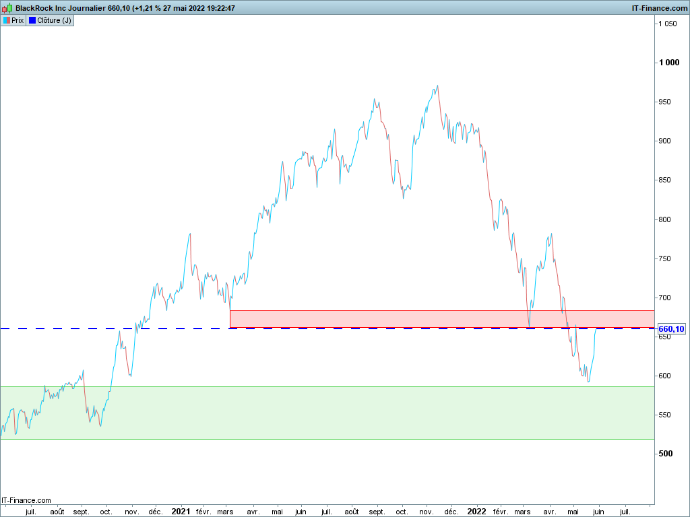690x517 pixels.
Task: Click the 1 050 price axis label
Action: (x=668, y=24)
